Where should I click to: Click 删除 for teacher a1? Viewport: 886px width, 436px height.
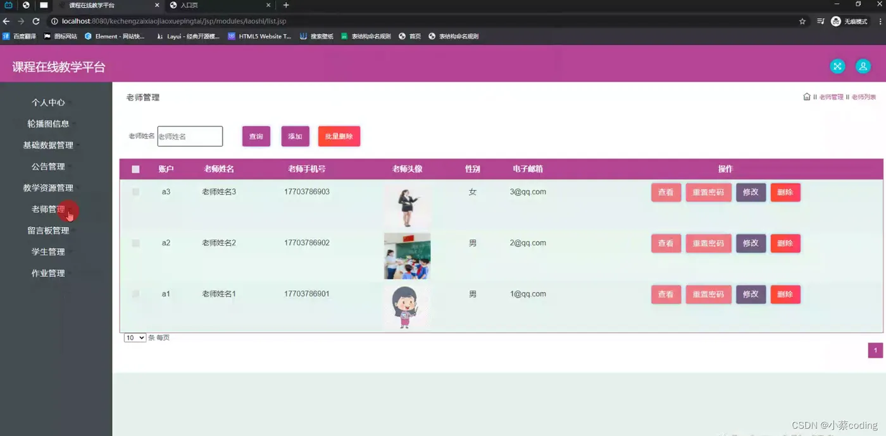tap(785, 294)
